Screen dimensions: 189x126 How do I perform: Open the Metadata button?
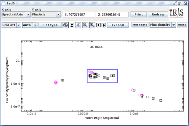(140, 25)
